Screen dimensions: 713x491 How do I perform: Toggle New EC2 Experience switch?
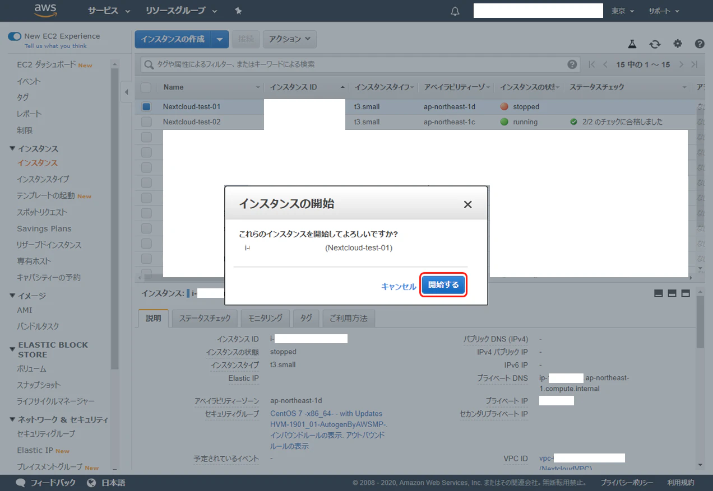pos(14,36)
